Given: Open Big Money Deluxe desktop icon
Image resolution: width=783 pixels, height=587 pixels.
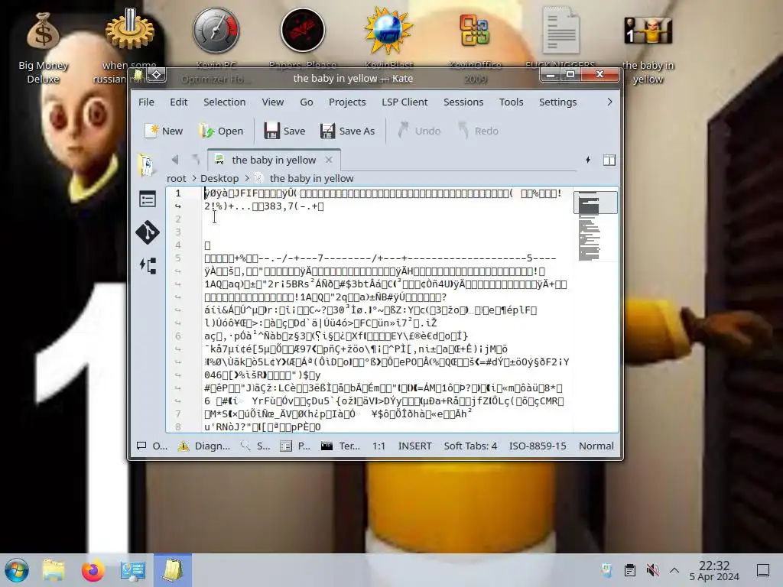Looking at the screenshot, I should pyautogui.click(x=43, y=47).
